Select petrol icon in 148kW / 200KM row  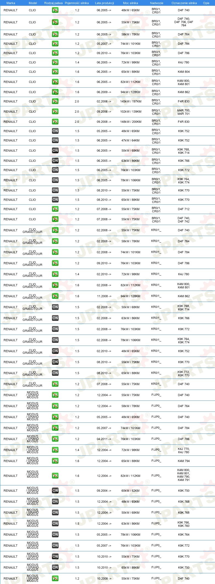pyautogui.click(x=55, y=122)
